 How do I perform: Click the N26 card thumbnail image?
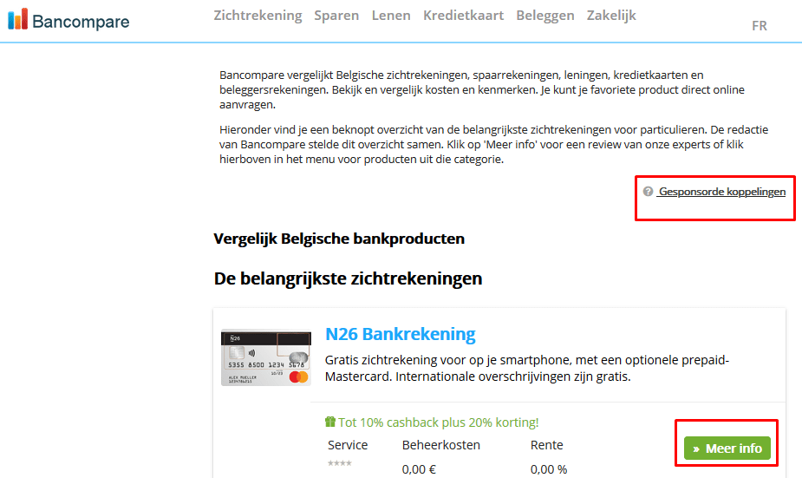pos(266,357)
